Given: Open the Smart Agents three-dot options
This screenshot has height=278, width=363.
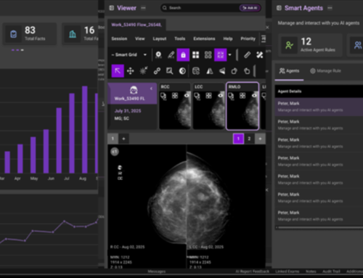Looking at the screenshot, I should pos(330,8).
